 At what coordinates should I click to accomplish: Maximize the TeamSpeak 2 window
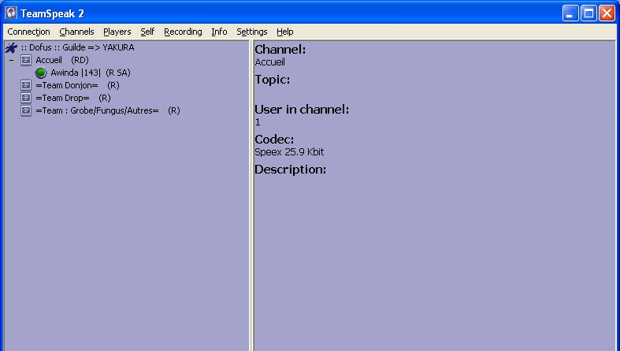[588, 13]
